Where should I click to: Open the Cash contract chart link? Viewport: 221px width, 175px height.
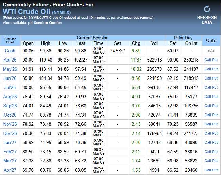pos(10,51)
